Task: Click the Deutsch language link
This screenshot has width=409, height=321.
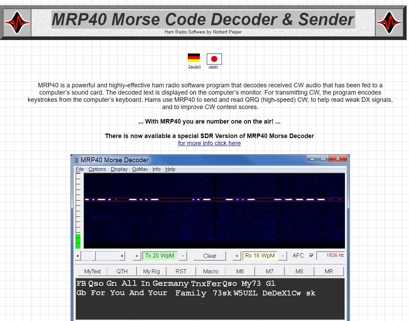Action: (194, 67)
